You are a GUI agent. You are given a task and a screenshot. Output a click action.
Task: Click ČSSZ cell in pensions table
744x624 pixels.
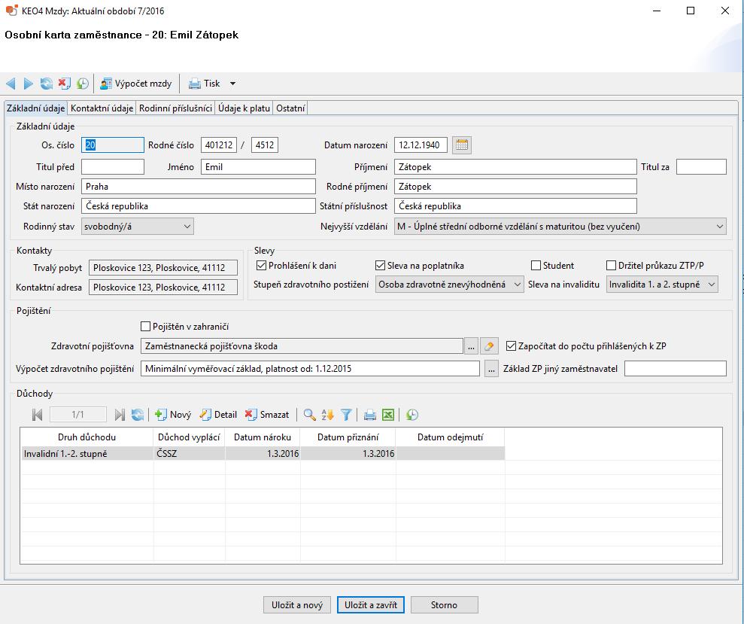click(x=190, y=454)
